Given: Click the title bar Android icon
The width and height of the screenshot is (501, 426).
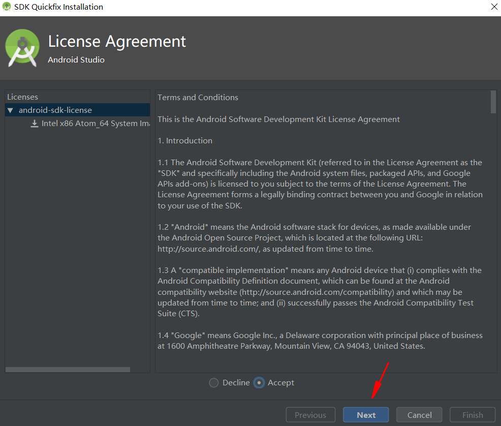Looking at the screenshot, I should point(7,7).
